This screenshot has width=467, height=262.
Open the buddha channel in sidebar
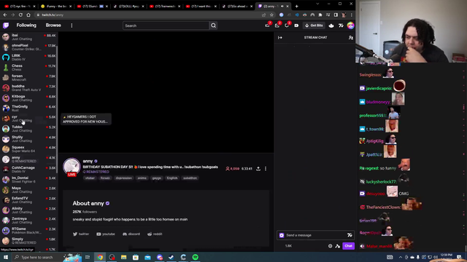click(29, 88)
